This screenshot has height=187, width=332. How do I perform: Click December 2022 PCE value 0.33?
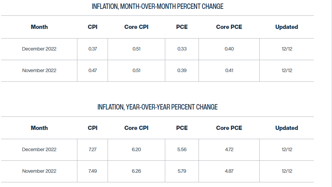182,49
